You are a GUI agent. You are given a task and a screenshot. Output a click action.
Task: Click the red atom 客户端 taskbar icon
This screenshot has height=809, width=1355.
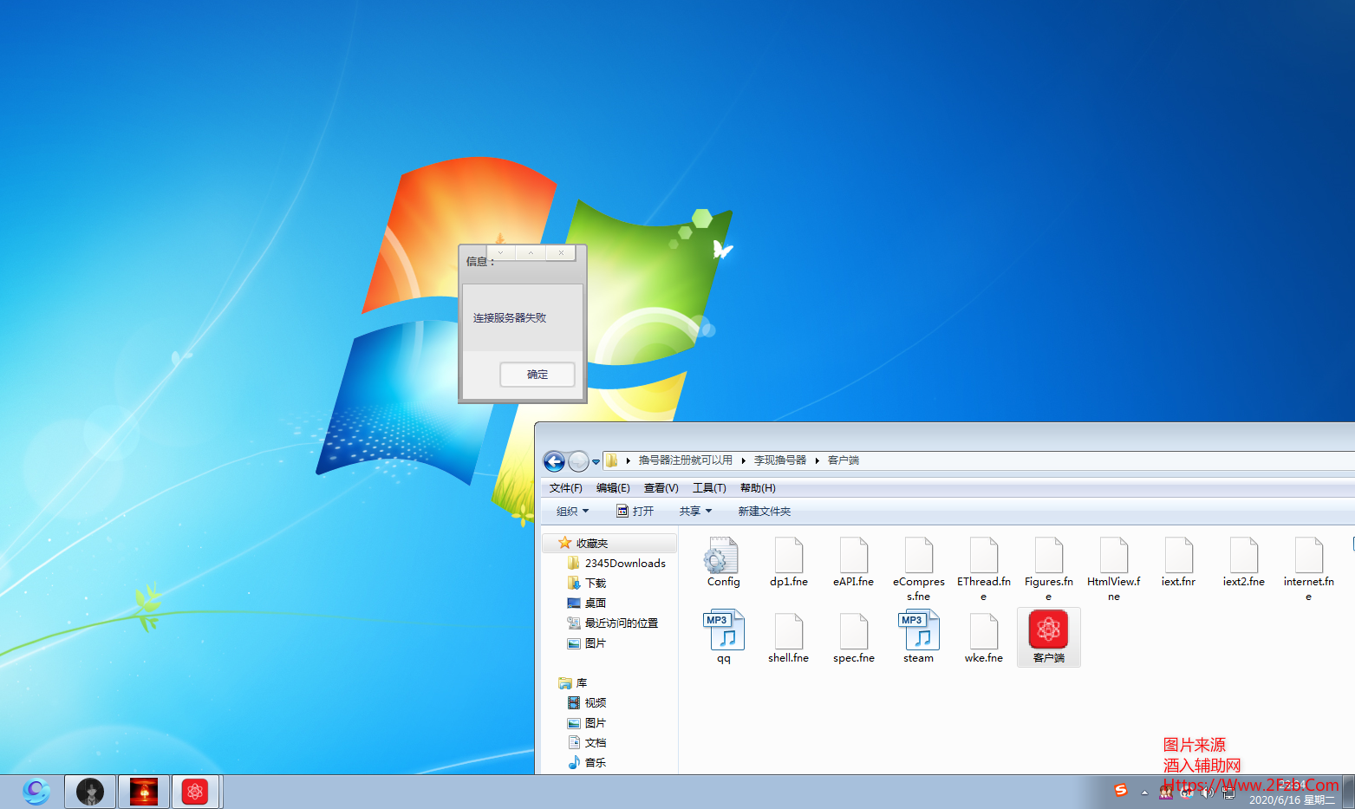coord(195,792)
